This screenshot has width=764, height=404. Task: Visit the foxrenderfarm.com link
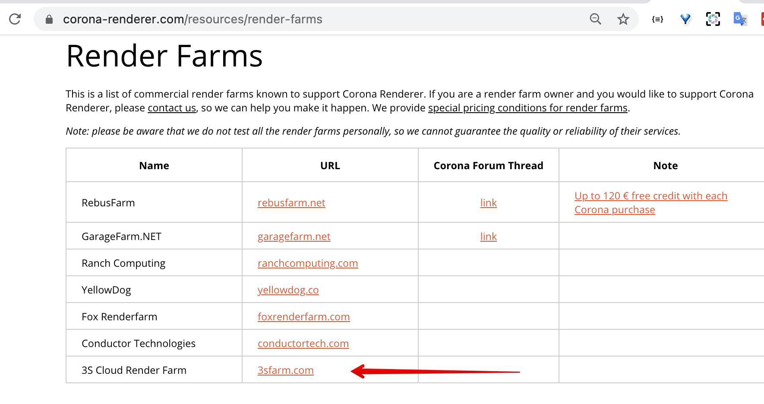pos(303,316)
